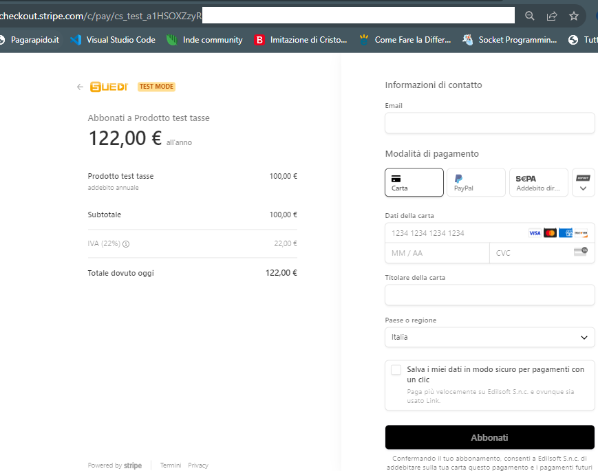598x471 pixels.
Task: Click the share page icon in address bar
Action: (551, 16)
